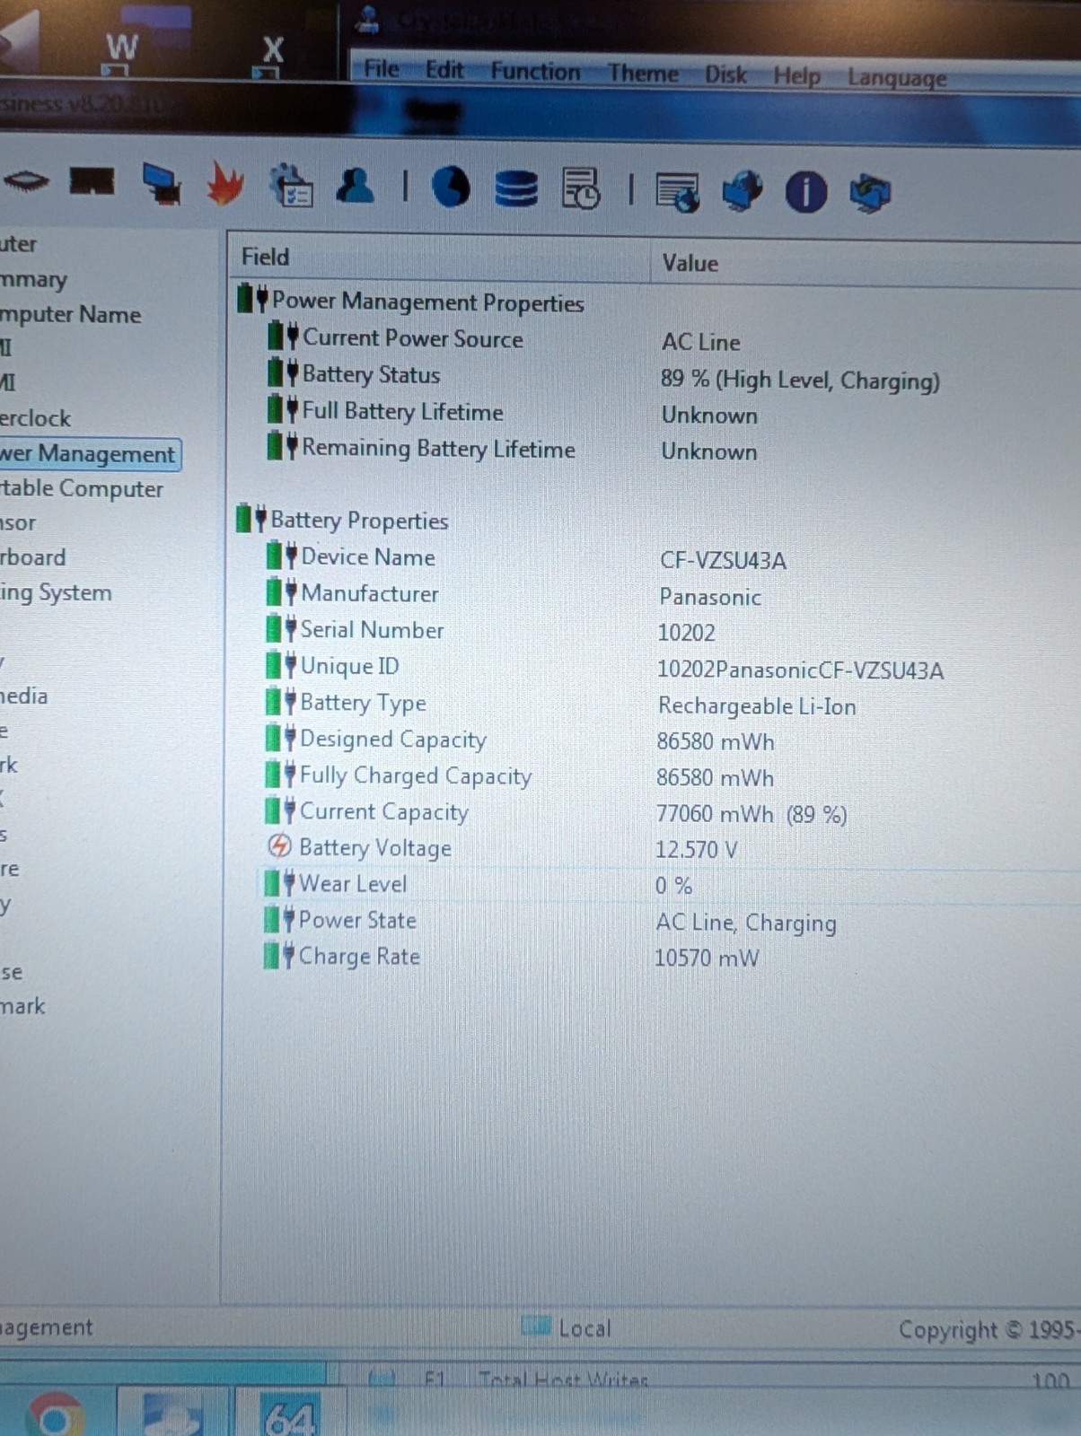The width and height of the screenshot is (1081, 1436).
Task: Open the File menu in CrystalDiskInfo
Action: [x=381, y=69]
